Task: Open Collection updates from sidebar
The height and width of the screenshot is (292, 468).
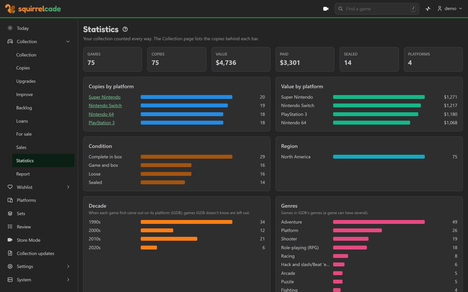Action: pyautogui.click(x=39, y=253)
